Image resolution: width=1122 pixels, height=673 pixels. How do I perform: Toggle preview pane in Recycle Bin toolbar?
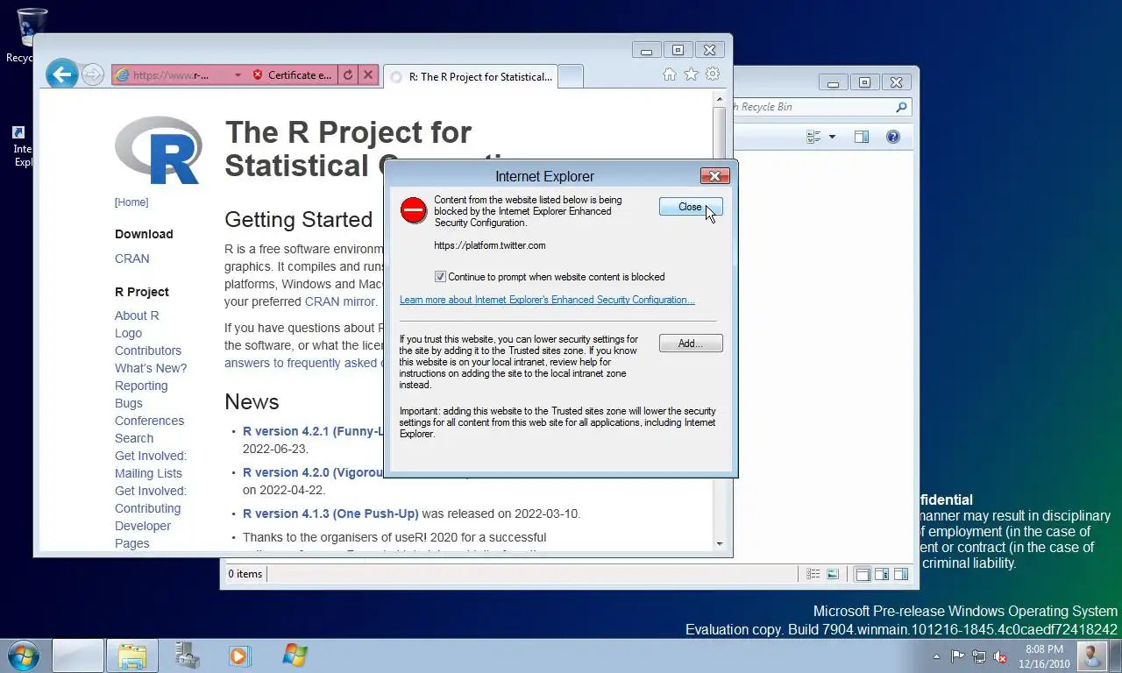[x=862, y=137]
